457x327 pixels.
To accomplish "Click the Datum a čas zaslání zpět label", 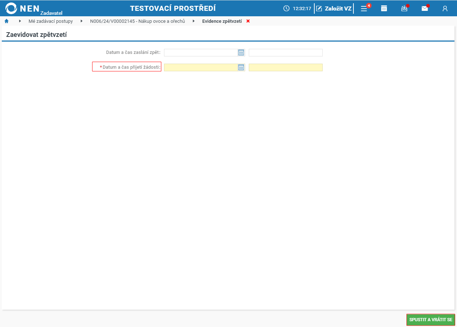I will click(133, 52).
